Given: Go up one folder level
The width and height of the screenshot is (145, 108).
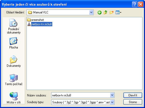Looking at the screenshot, I should coord(106,12).
